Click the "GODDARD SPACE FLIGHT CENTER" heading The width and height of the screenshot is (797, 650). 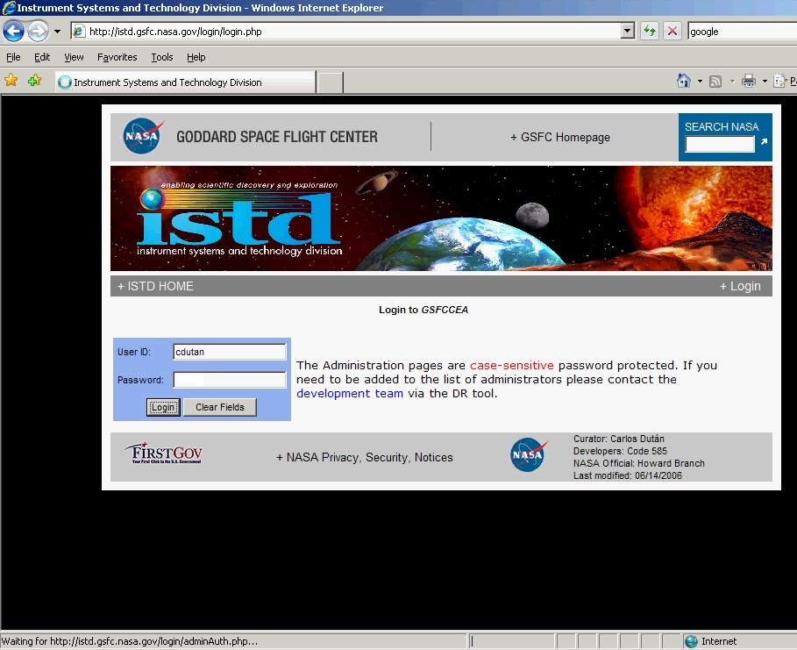[277, 137]
